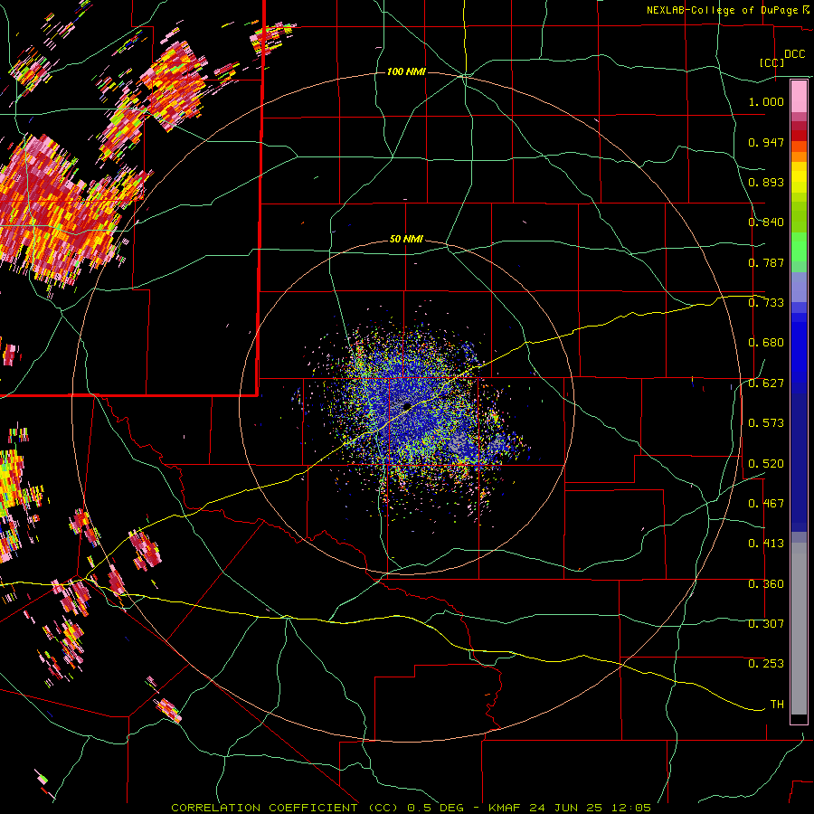The width and height of the screenshot is (814, 814).
Task: Click the 1.000 legend value
Action: [x=766, y=101]
